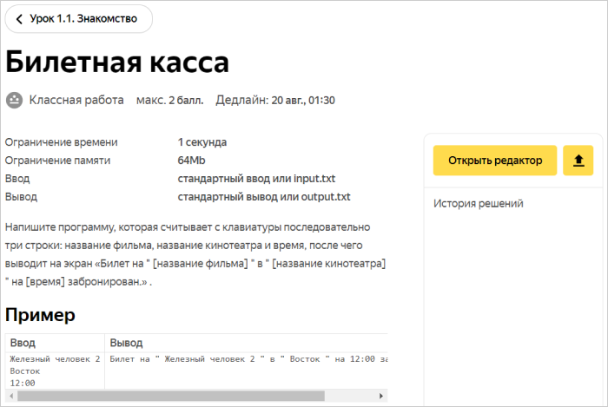
Task: Upload a solution file with the arrow icon
Action: click(x=578, y=161)
